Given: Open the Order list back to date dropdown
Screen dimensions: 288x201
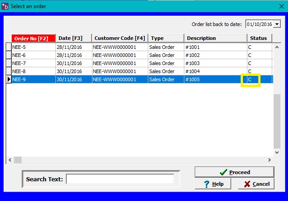Looking at the screenshot, I should tap(277, 24).
